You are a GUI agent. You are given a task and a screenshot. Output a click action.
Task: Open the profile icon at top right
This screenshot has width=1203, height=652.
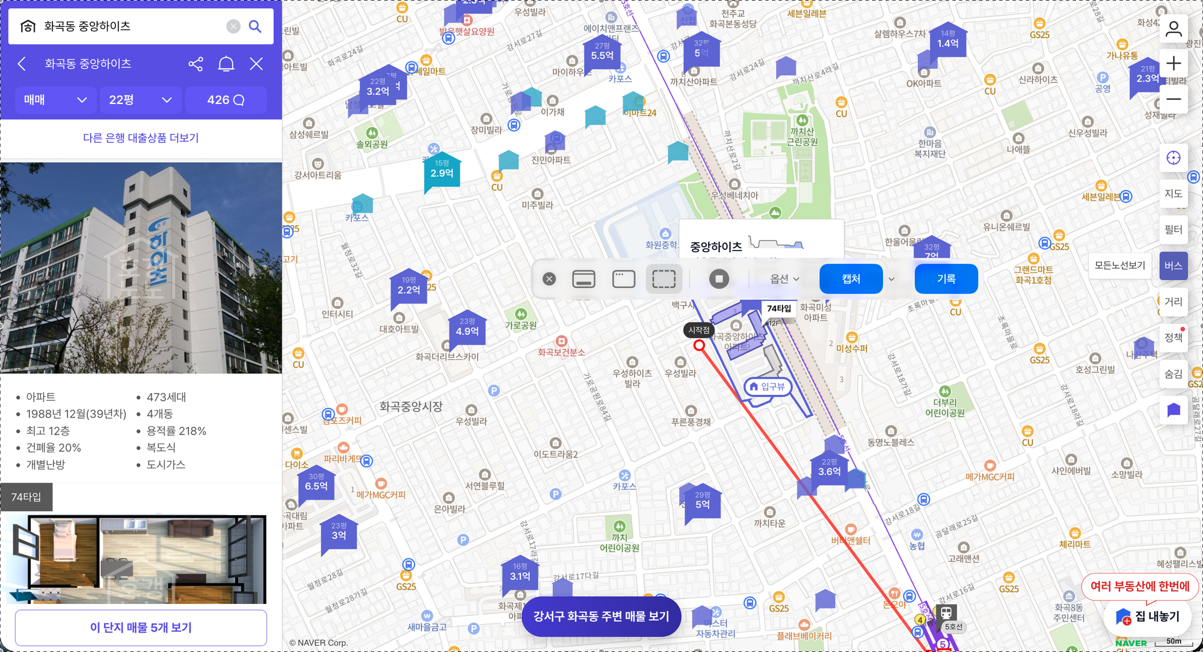[1173, 28]
